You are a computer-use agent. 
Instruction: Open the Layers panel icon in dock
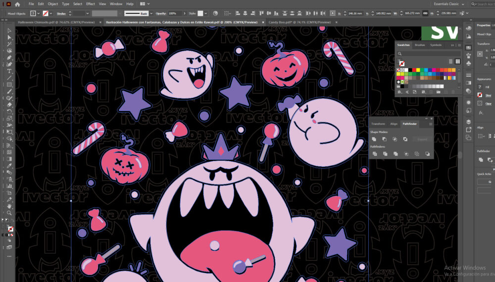[468, 122]
